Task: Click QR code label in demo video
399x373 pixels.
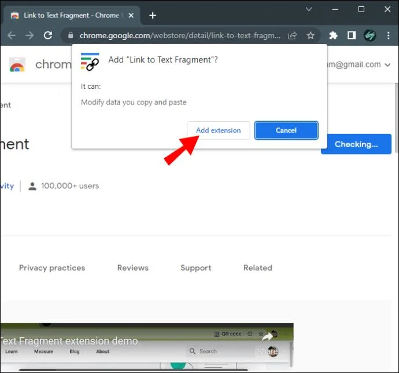Action: click(x=231, y=334)
